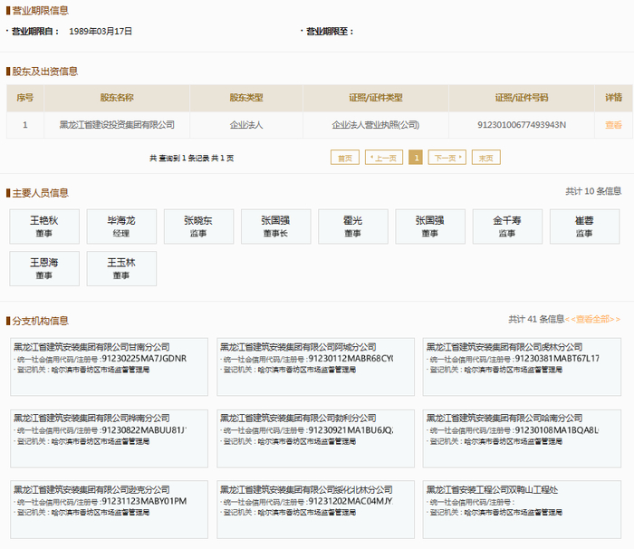
Task: Click the 登记机关 line in 虎林分公司 card
Action: (495, 370)
